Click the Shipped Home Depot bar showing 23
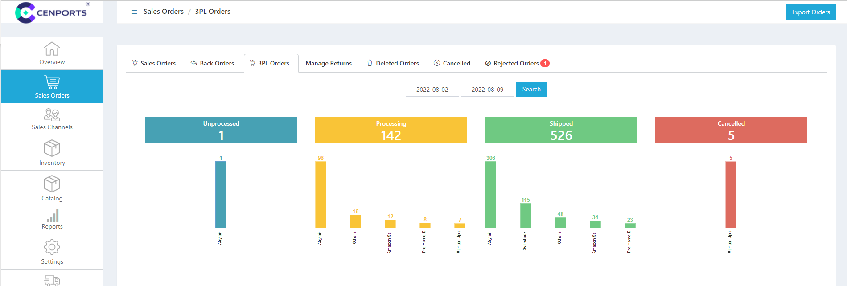Image resolution: width=847 pixels, height=286 pixels. (630, 225)
